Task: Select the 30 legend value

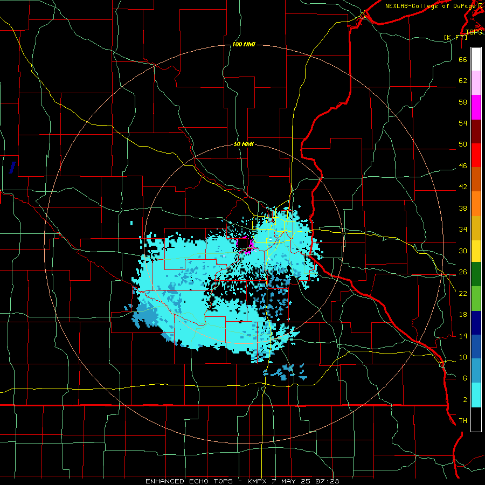Action: 463,251
